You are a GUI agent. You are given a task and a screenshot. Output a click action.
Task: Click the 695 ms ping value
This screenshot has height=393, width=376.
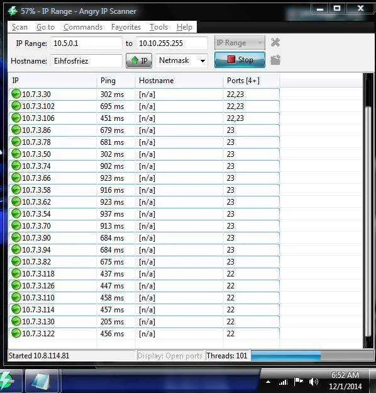pos(112,106)
